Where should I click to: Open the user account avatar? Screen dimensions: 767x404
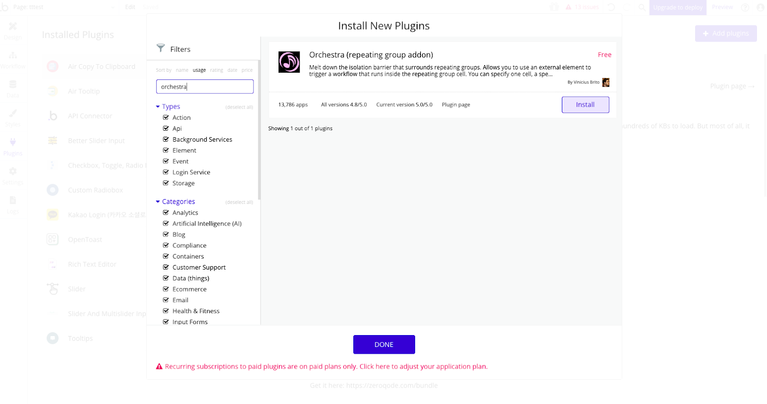[760, 7]
